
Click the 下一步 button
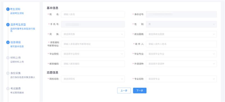pyautogui.click(x=140, y=91)
